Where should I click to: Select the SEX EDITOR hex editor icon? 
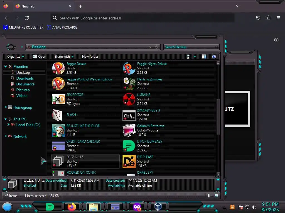pyautogui.click(x=58, y=99)
